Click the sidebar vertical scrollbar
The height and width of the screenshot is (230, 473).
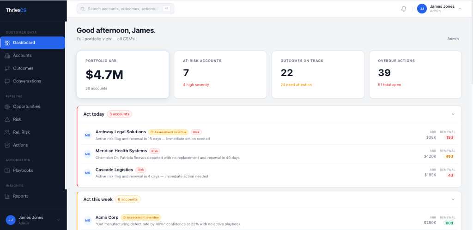point(66,106)
